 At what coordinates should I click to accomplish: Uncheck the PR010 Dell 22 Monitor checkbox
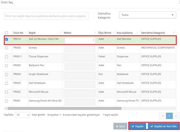point(7,39)
